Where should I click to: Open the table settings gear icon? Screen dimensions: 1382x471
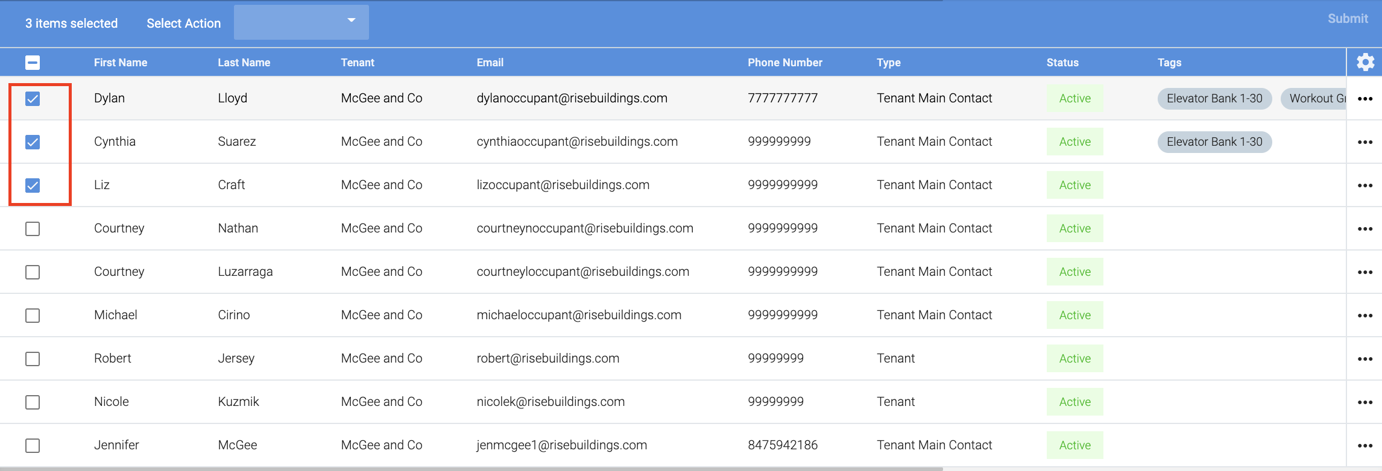(1365, 62)
